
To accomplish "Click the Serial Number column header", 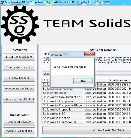I will [119, 80].
